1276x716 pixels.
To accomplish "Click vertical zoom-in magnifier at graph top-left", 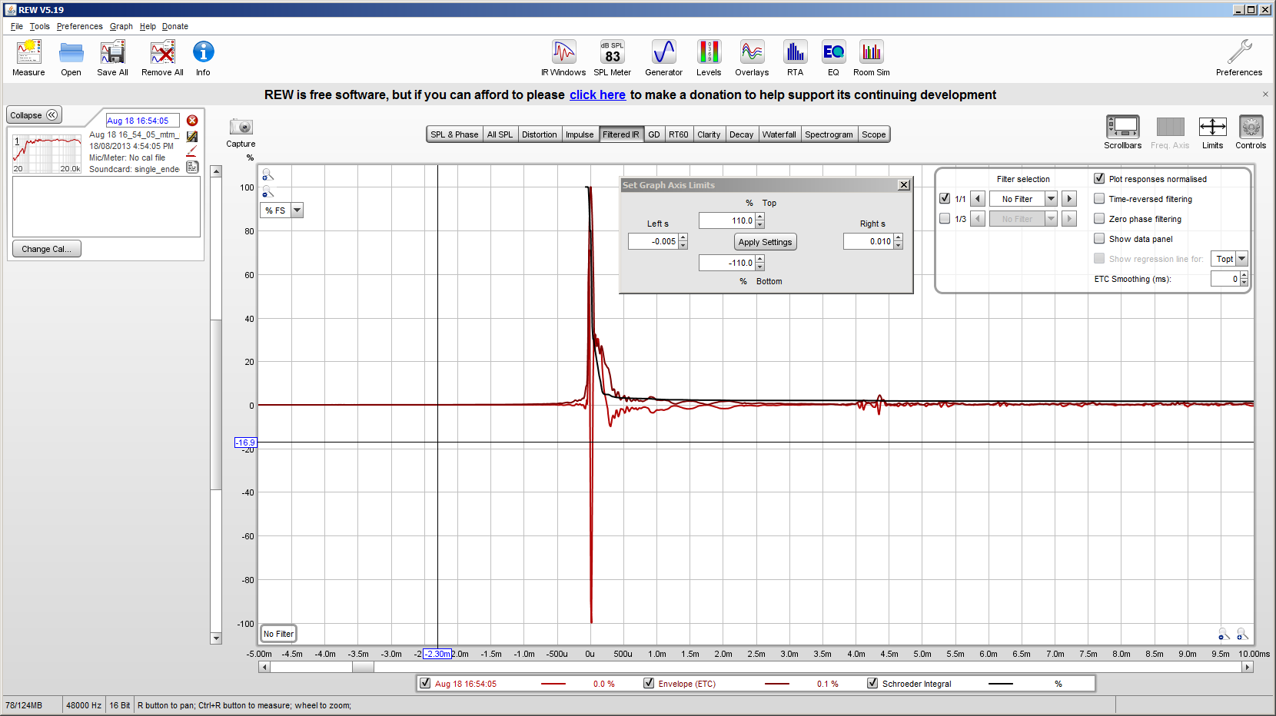I will [x=267, y=175].
